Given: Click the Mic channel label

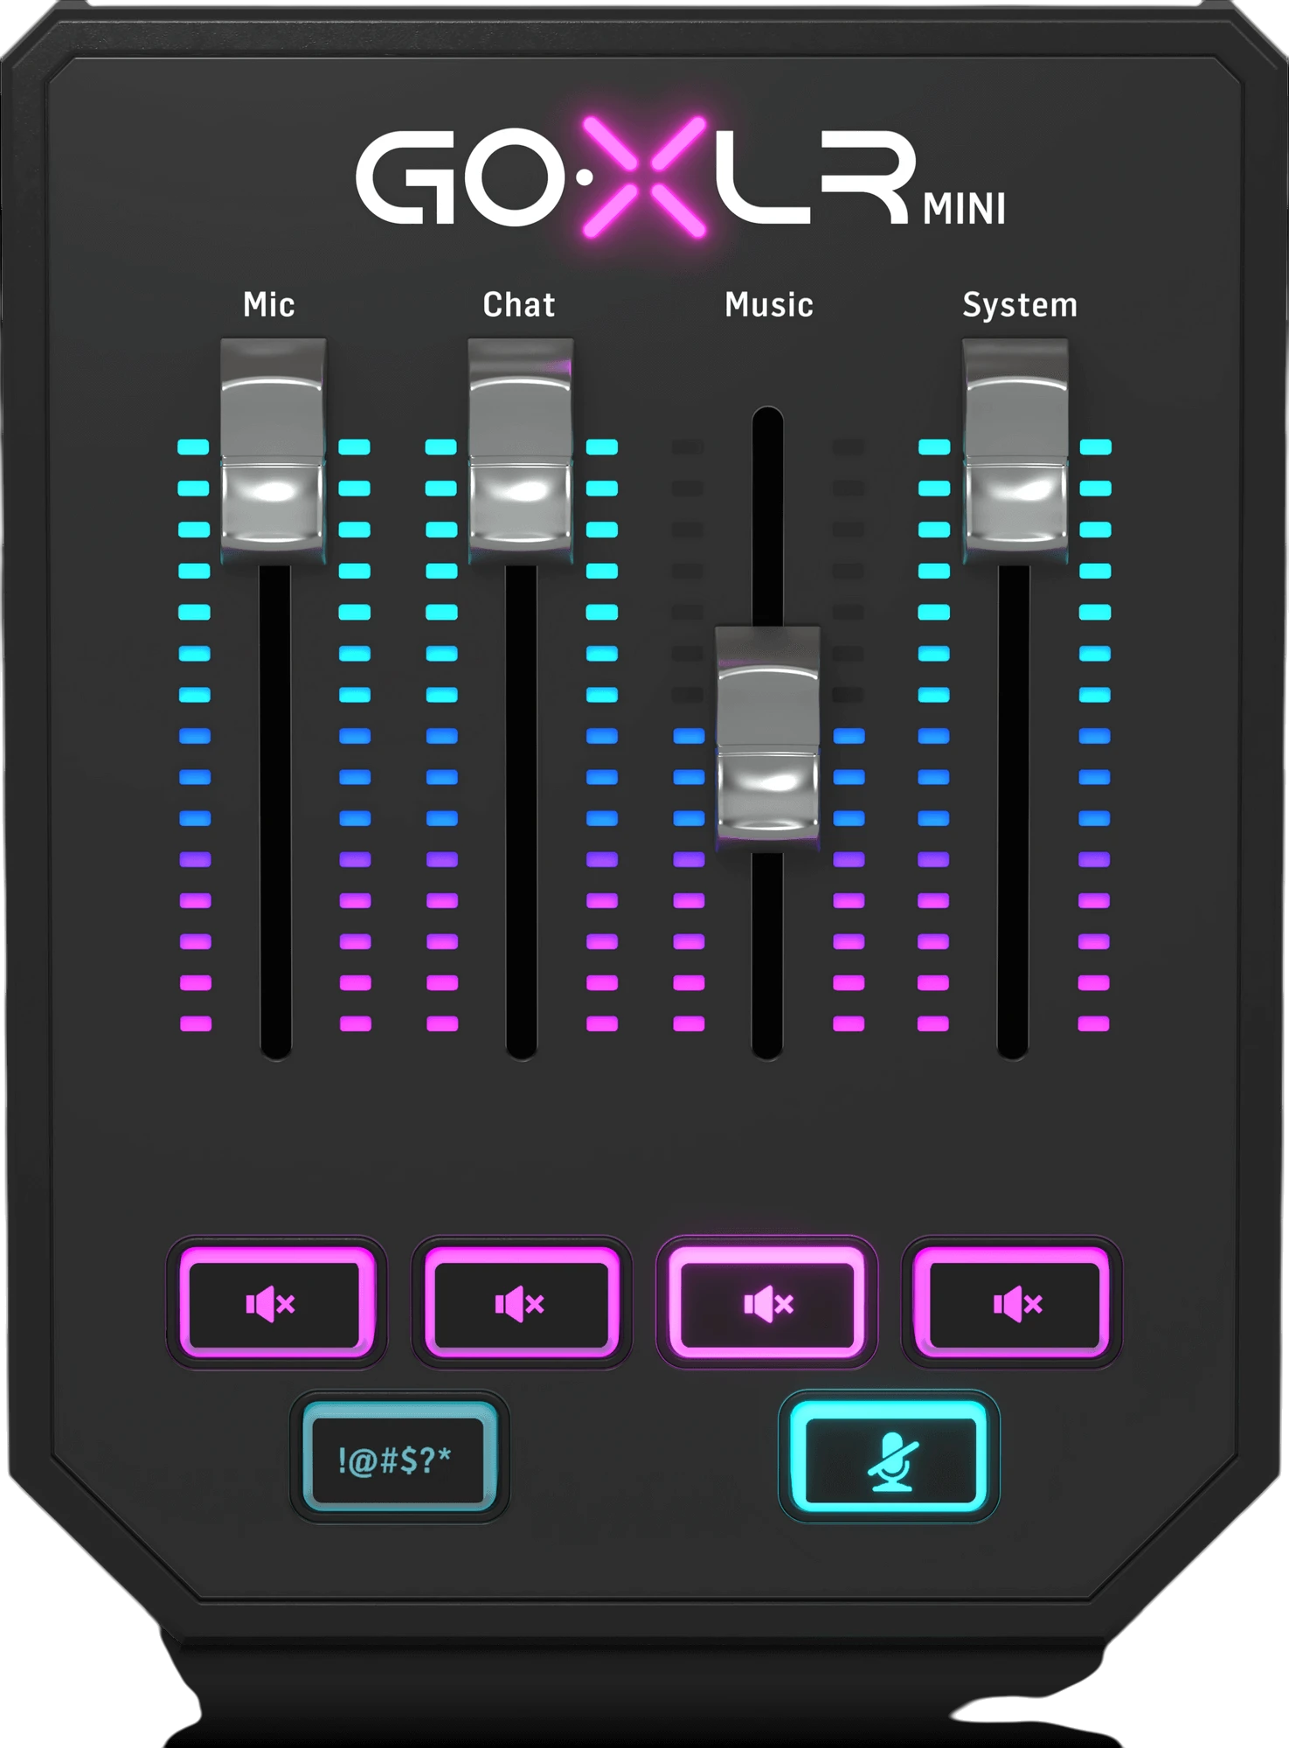Looking at the screenshot, I should point(269,305).
